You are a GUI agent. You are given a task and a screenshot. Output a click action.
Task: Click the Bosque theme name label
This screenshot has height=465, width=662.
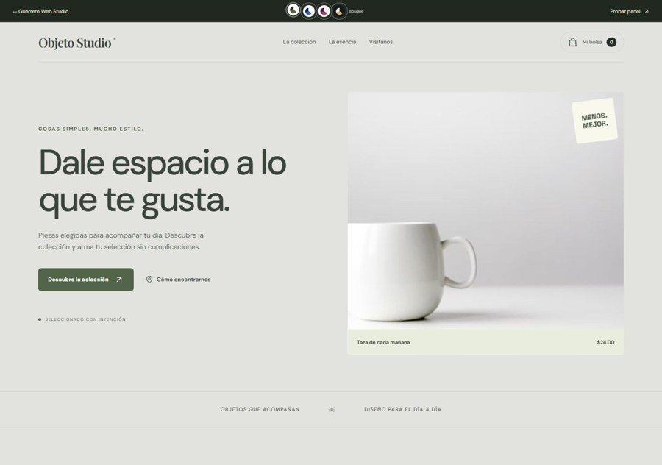click(356, 11)
